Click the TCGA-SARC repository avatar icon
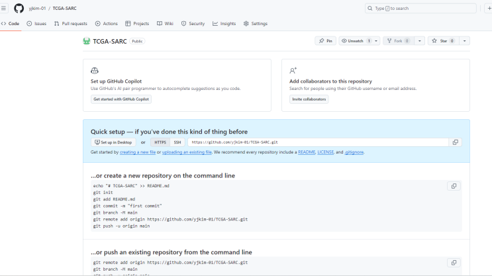Screen dimensions: 492x276 coord(86,41)
